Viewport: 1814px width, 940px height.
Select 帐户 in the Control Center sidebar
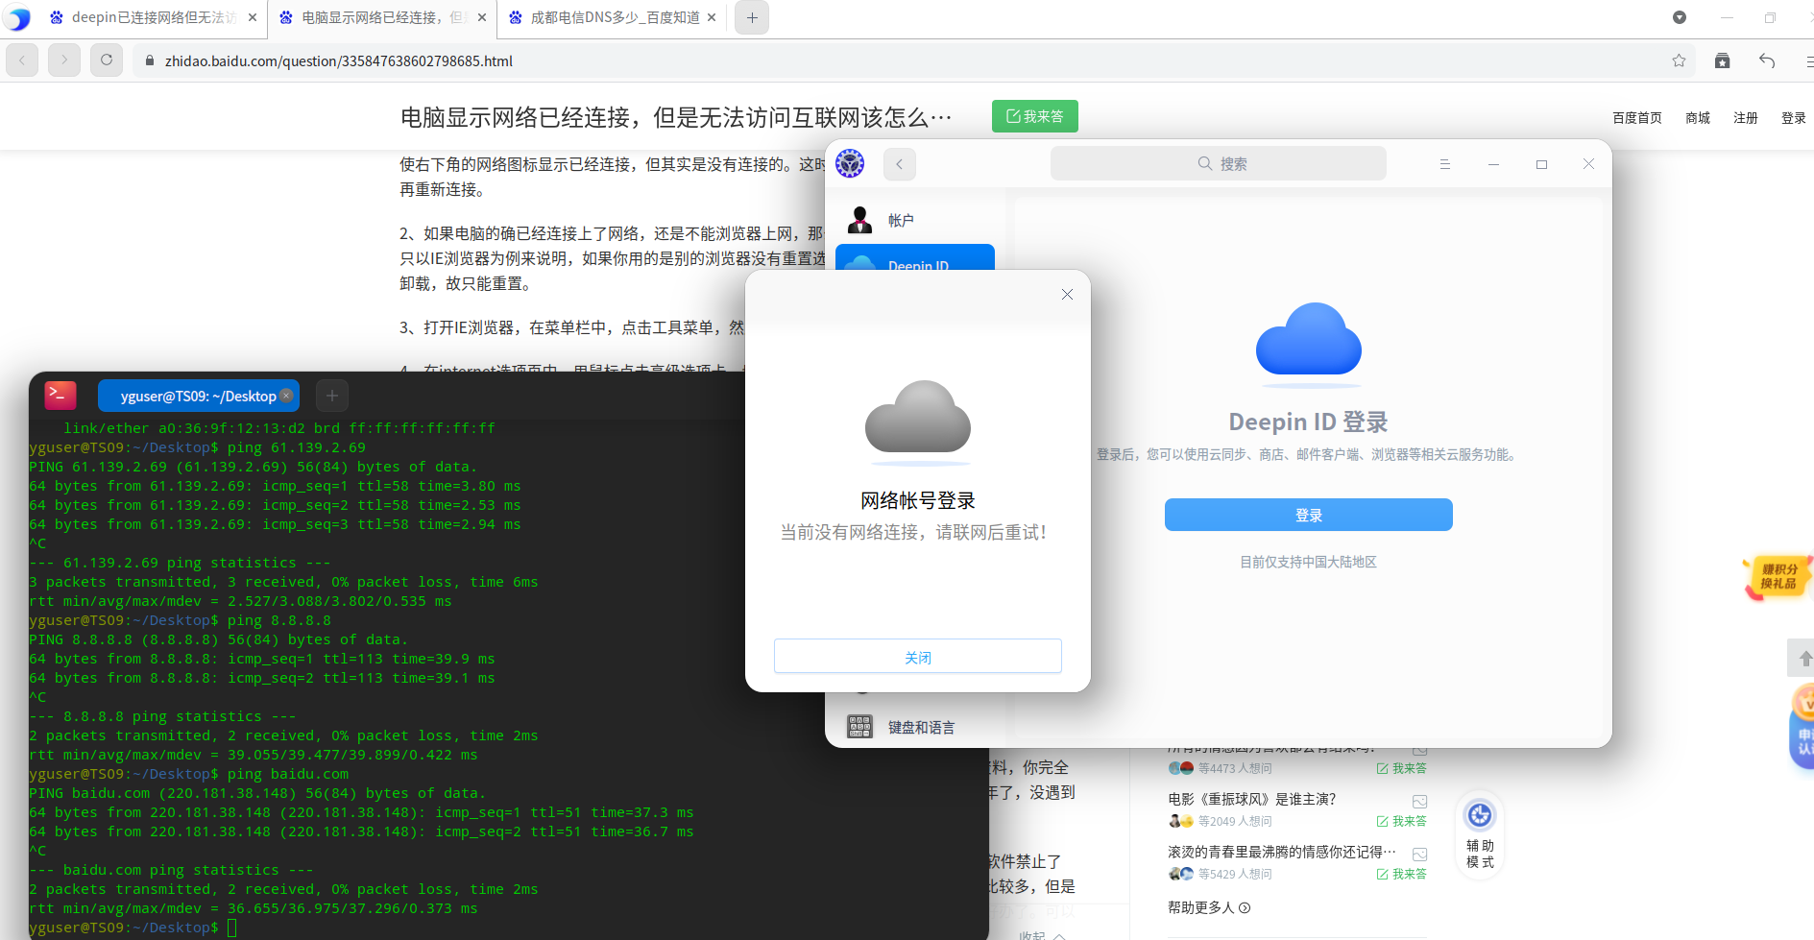tap(915, 220)
